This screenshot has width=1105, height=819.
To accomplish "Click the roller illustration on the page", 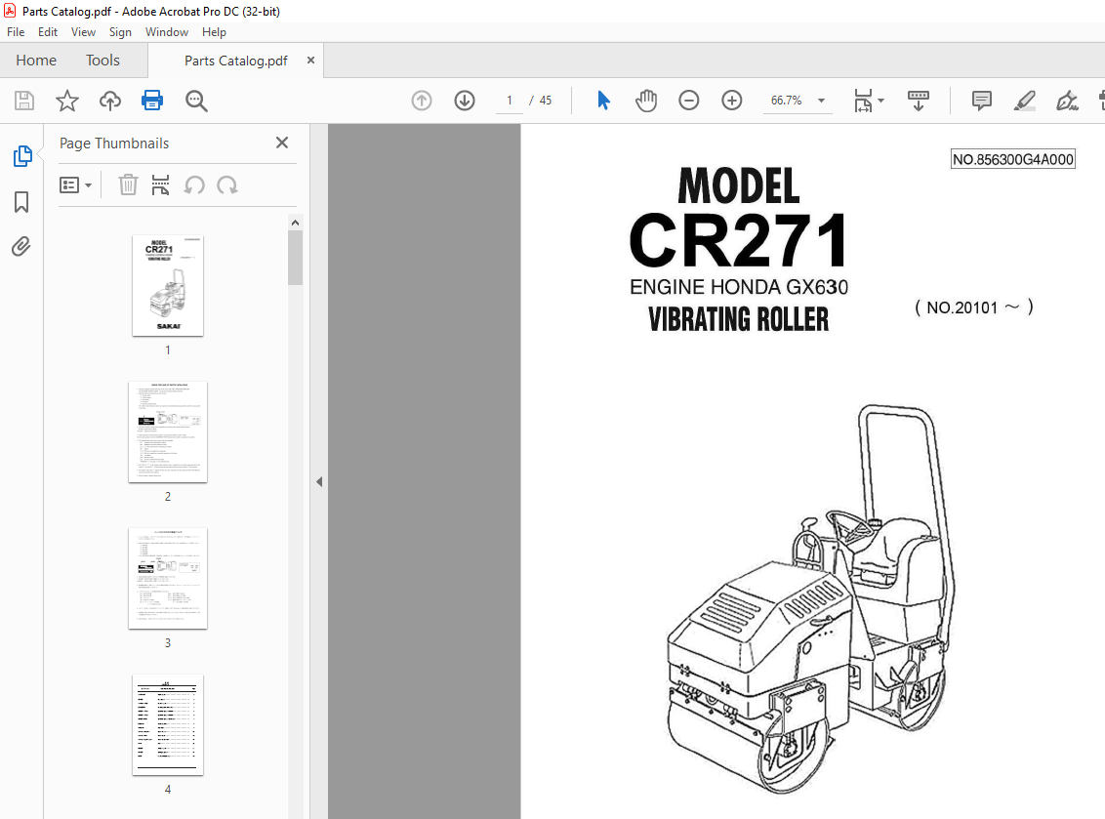I will (810, 599).
